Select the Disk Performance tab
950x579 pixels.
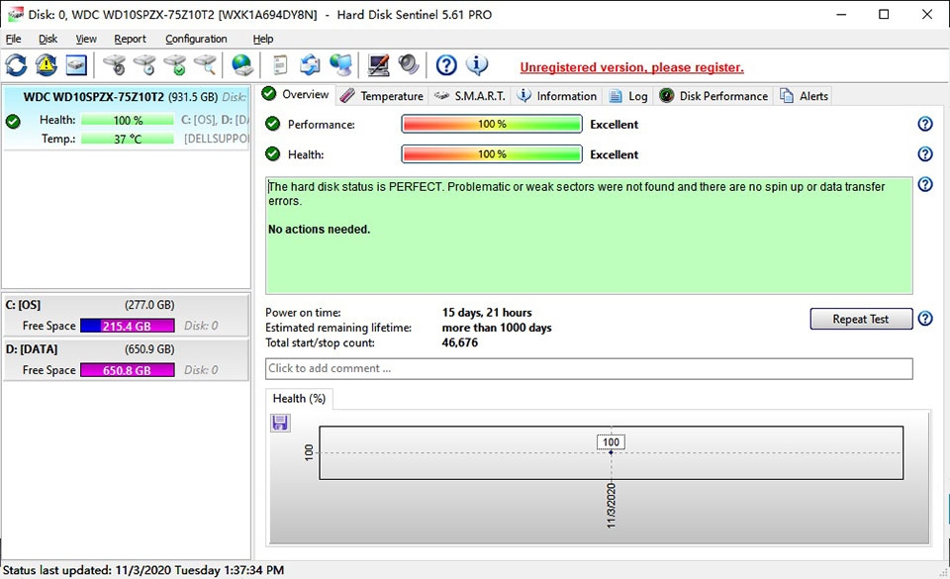(x=721, y=95)
